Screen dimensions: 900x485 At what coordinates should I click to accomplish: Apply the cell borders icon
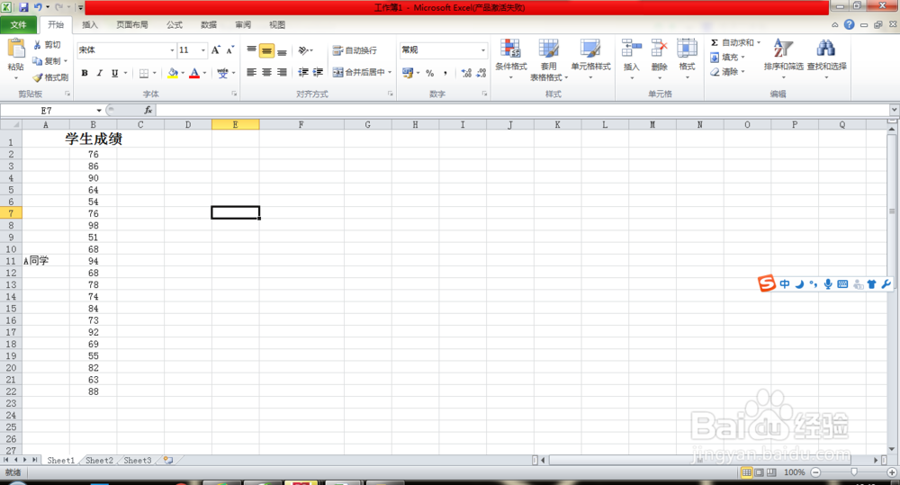coord(144,74)
